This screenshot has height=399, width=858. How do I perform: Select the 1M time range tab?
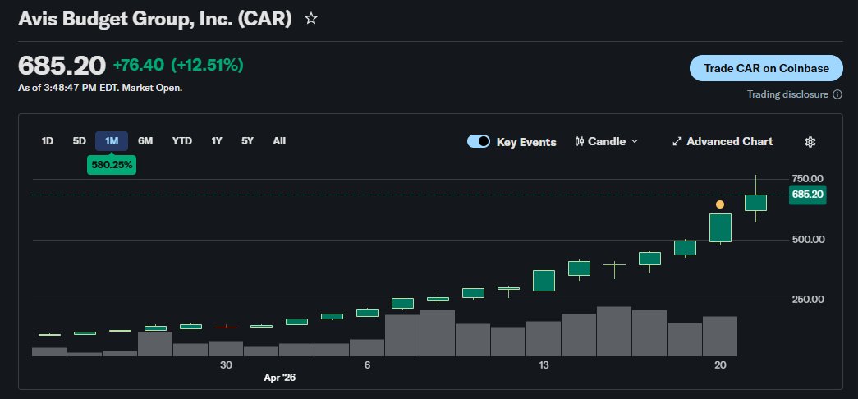pos(112,141)
